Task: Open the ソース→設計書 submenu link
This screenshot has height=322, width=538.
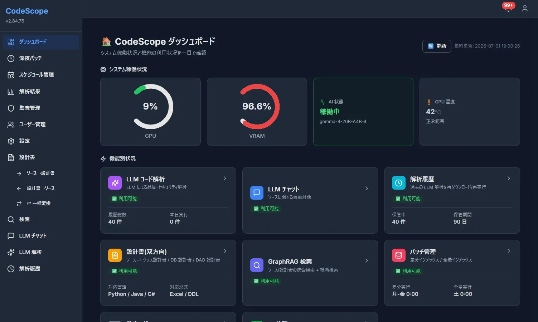Action: click(41, 174)
